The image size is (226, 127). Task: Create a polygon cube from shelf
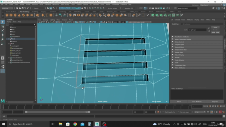11,15
